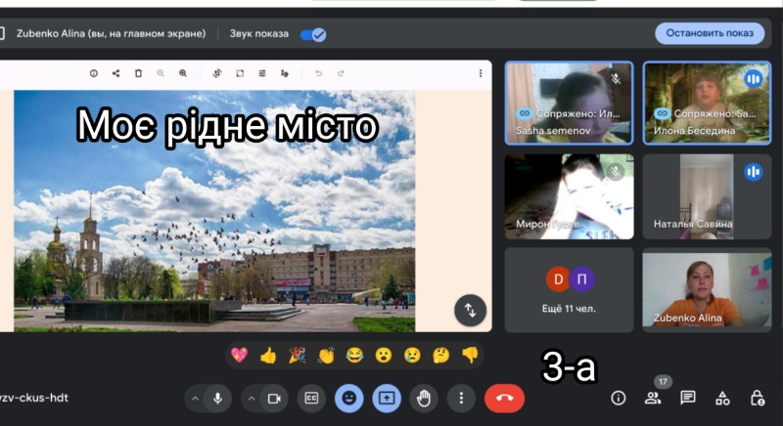Toggle the presentation audio switch
Image resolution: width=783 pixels, height=426 pixels.
tap(313, 34)
